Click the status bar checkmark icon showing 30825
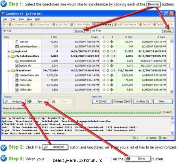Viewport: 177px width, 163px height. click(x=147, y=138)
